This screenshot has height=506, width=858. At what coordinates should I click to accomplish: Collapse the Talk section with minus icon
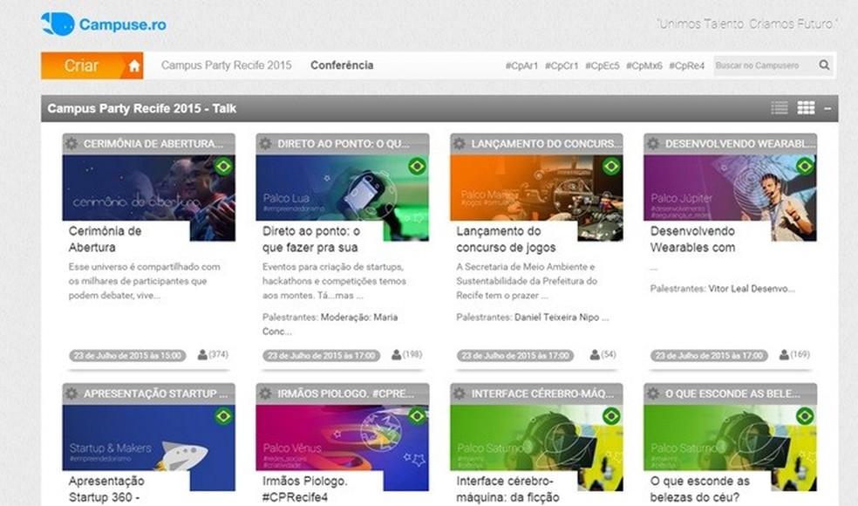[827, 108]
